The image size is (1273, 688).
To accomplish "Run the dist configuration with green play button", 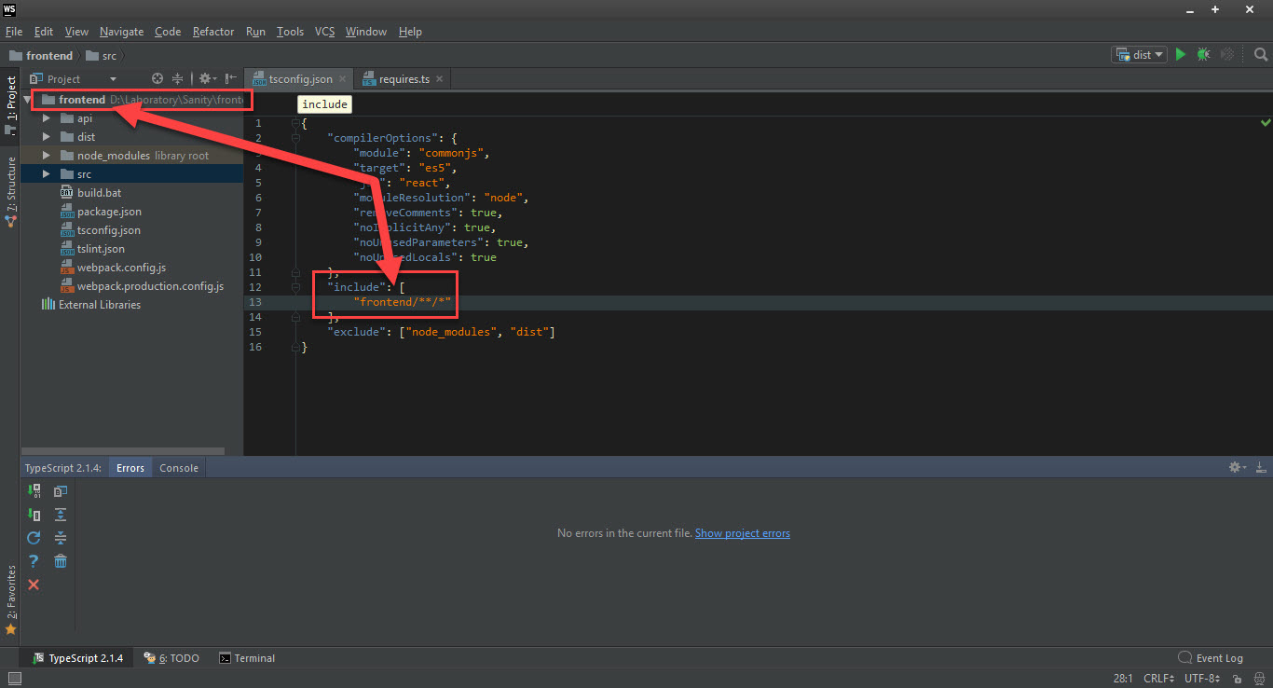I will [1181, 55].
